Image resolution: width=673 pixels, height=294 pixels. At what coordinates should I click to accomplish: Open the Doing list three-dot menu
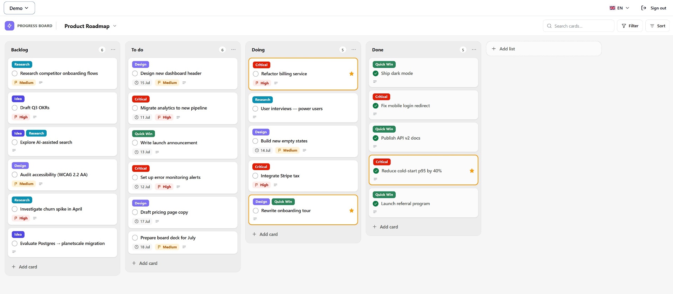[x=354, y=50]
